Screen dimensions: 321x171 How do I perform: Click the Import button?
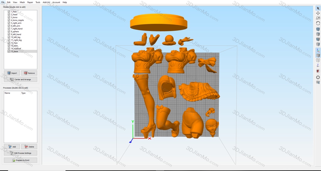tap(12, 73)
